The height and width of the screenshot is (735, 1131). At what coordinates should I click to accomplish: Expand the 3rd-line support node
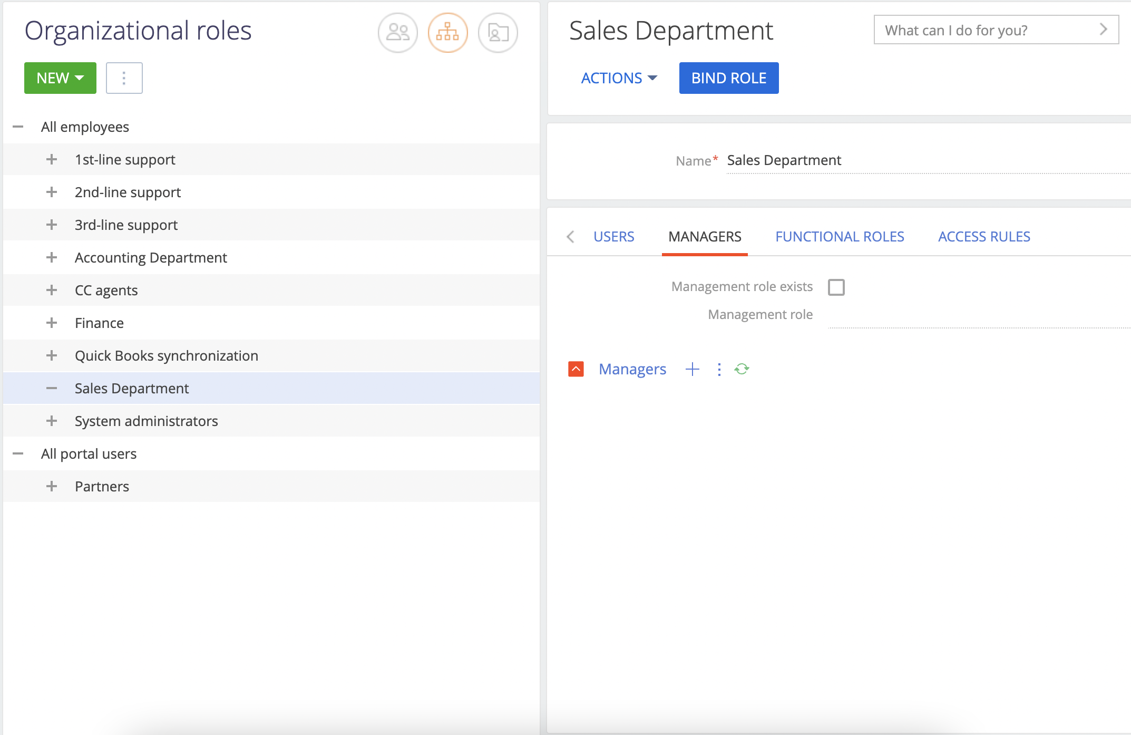[x=52, y=225]
